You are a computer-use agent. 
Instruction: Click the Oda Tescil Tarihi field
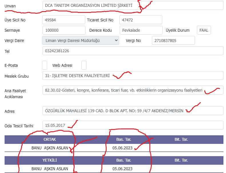point(133,125)
